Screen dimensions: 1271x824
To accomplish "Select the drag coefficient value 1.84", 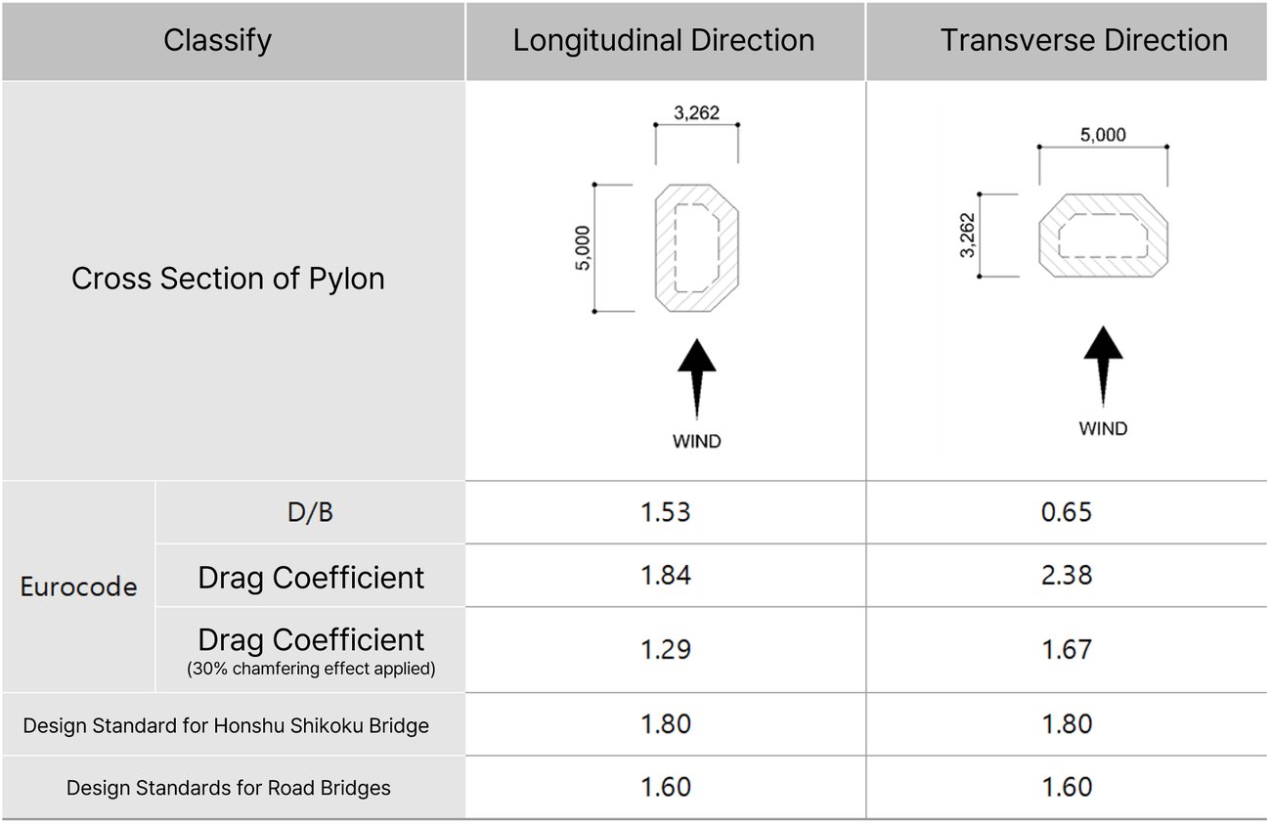I will click(665, 576).
